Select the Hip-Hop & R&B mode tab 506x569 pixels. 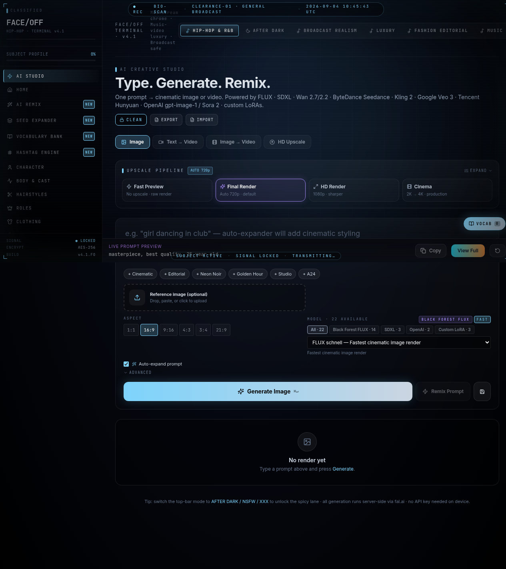pos(210,30)
